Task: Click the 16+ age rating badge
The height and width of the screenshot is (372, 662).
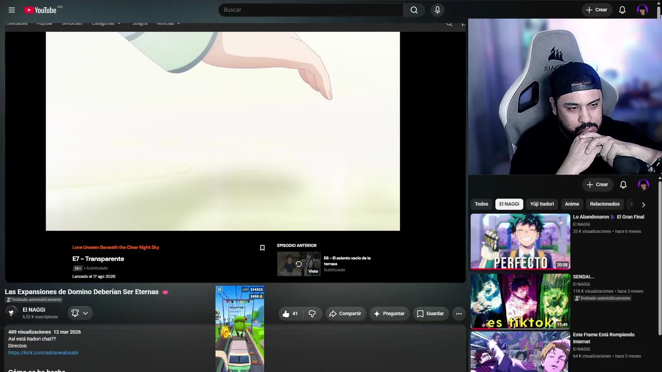Action: 78,268
